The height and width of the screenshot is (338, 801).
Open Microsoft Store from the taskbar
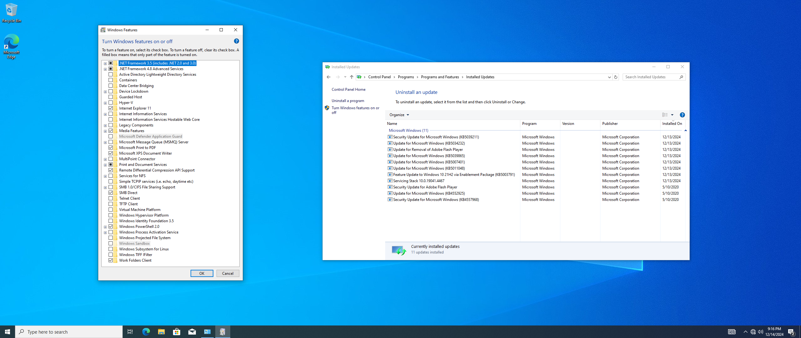click(176, 332)
